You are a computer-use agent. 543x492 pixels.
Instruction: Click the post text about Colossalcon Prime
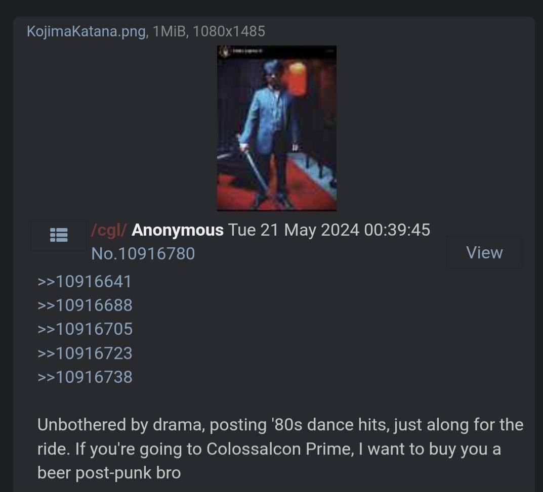(x=280, y=449)
